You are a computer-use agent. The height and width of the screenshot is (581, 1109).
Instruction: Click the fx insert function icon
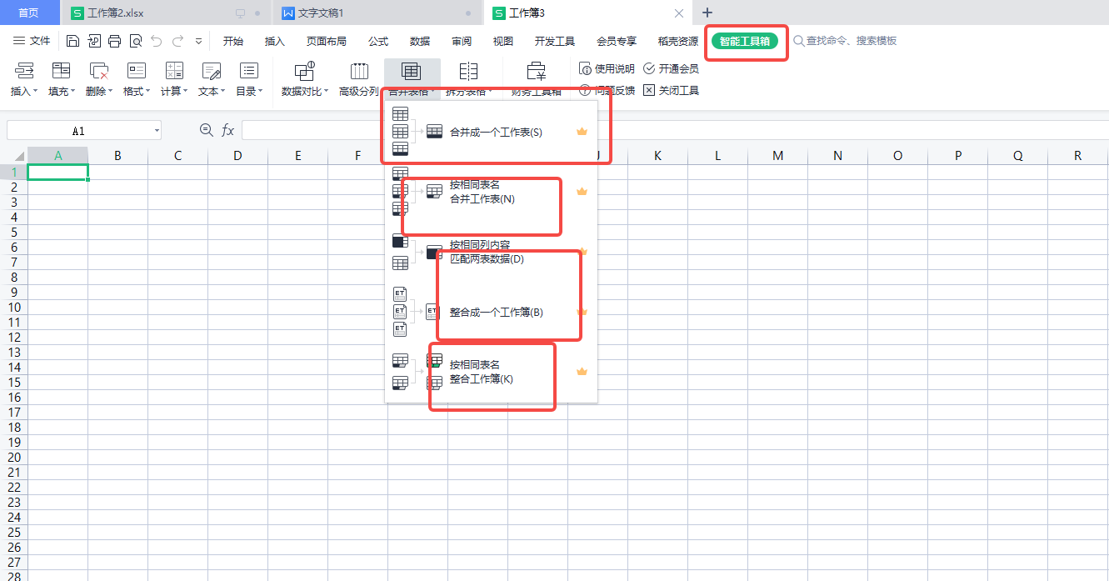click(x=227, y=130)
